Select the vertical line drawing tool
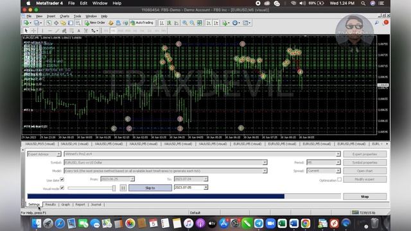 tap(42, 31)
